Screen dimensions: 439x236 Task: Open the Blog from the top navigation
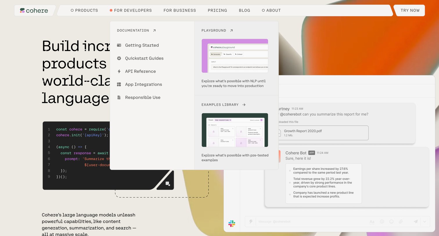244,10
